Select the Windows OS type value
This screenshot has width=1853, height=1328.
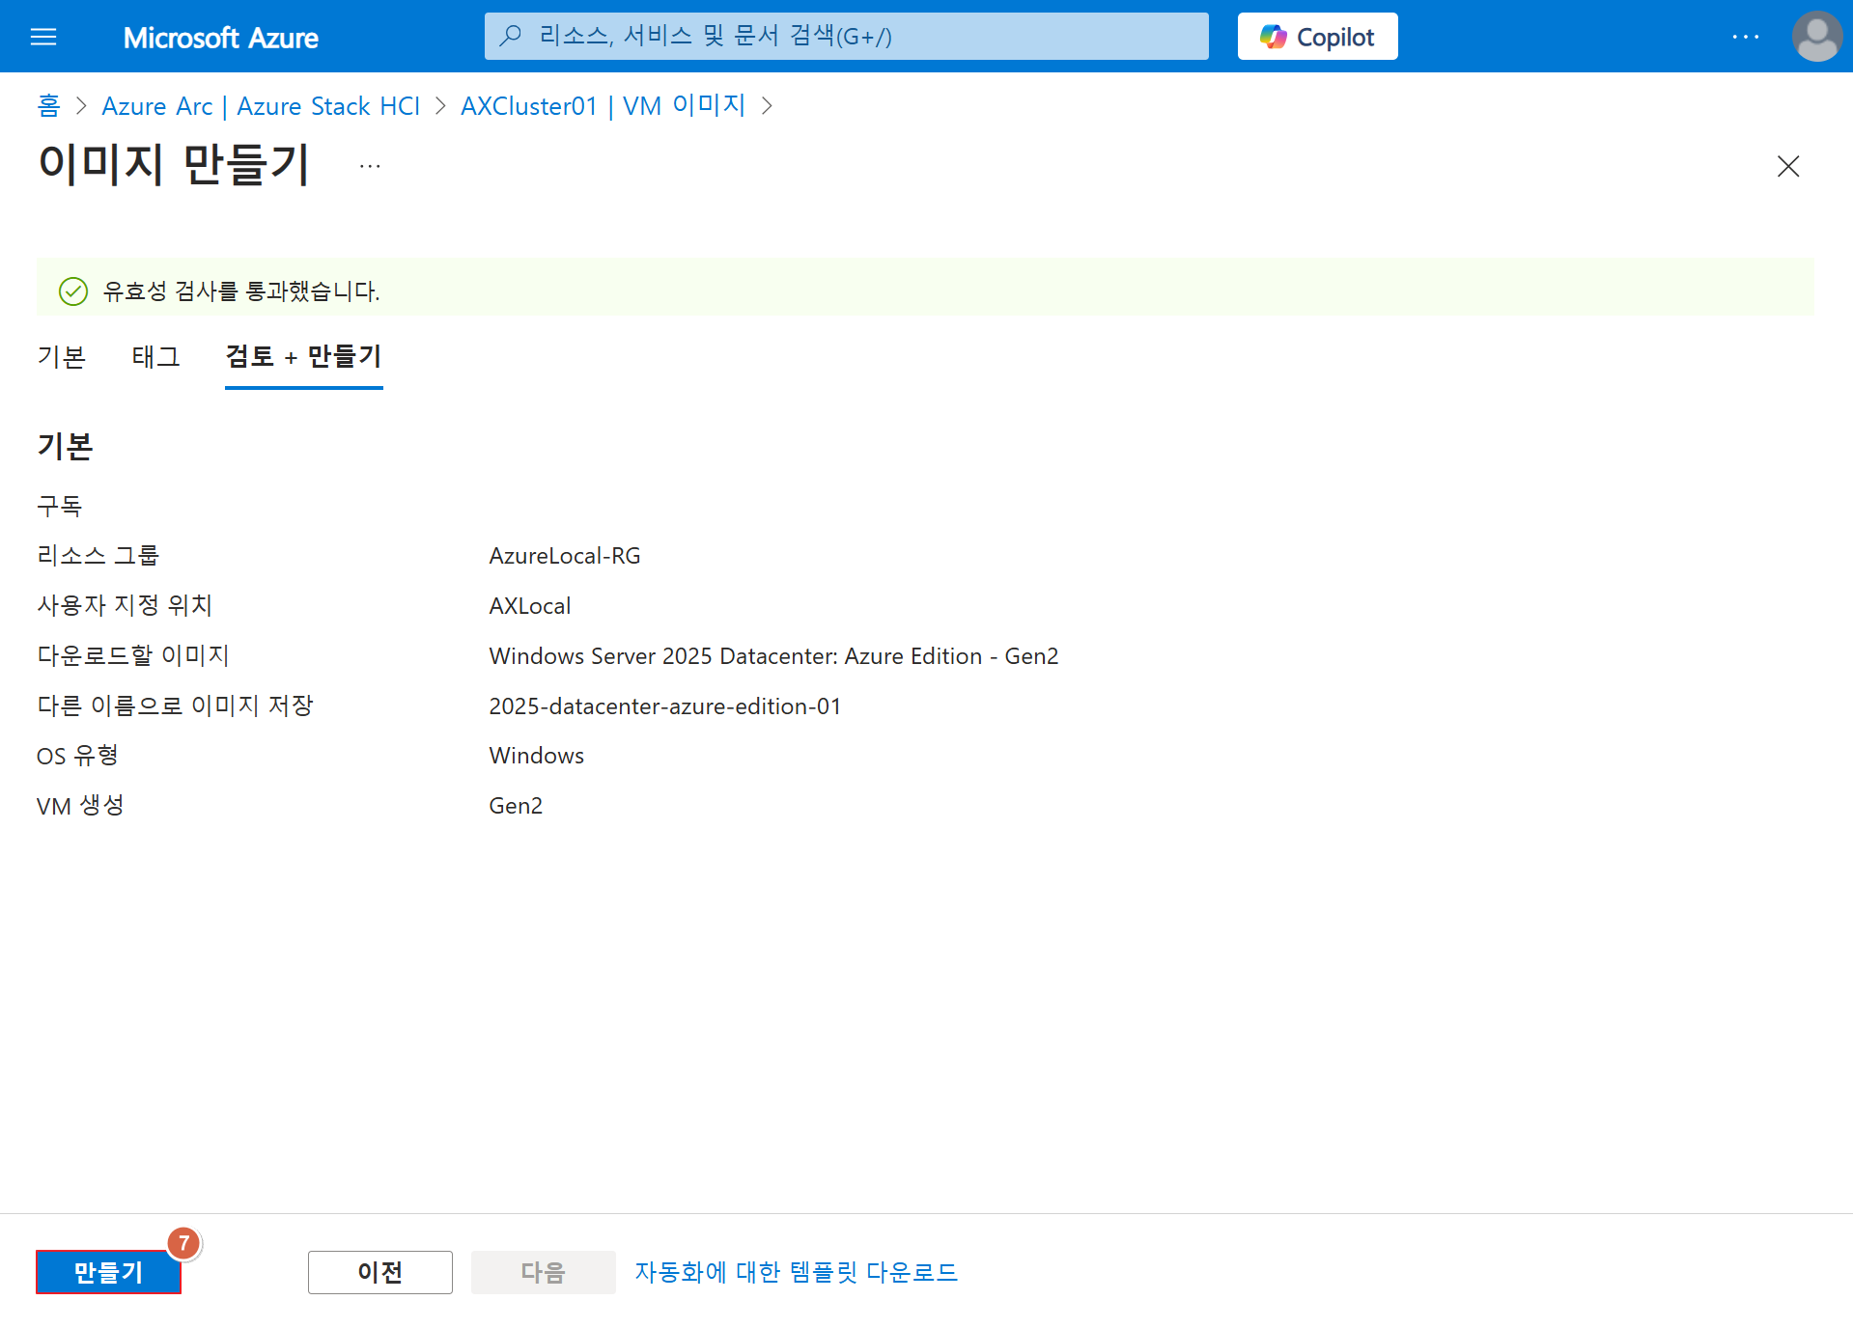(x=537, y=755)
